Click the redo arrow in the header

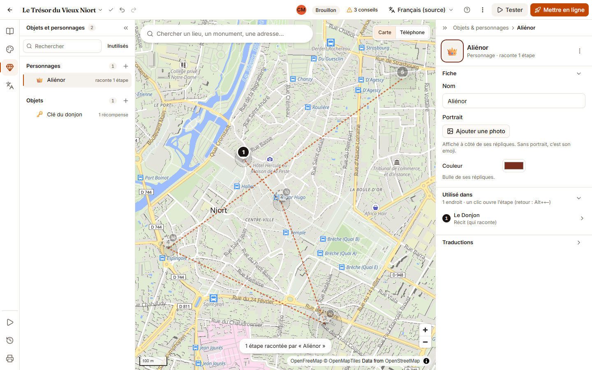134,10
